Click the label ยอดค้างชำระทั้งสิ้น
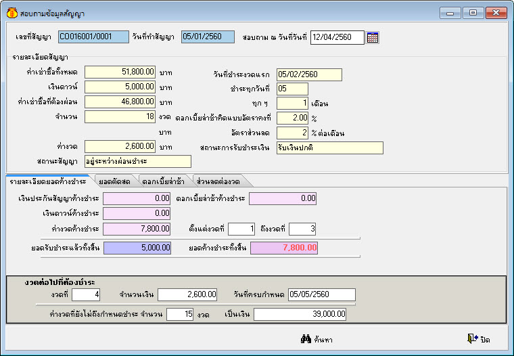 [218, 248]
